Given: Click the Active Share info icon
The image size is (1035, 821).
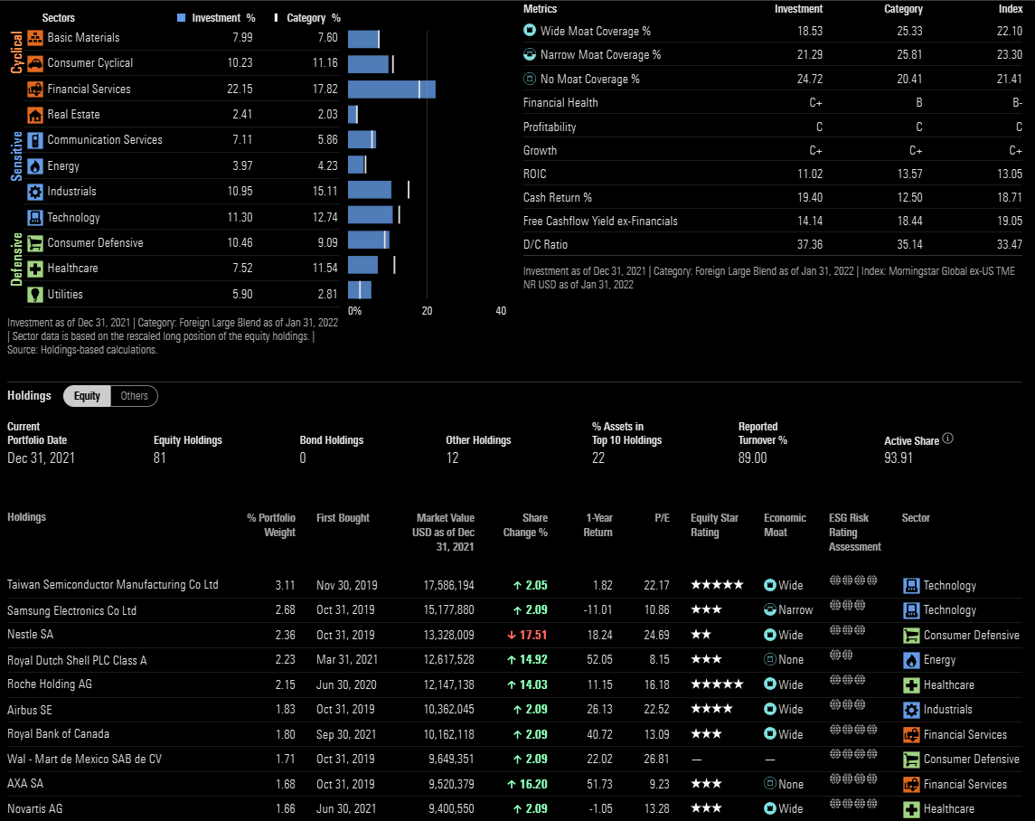Looking at the screenshot, I should coord(948,438).
